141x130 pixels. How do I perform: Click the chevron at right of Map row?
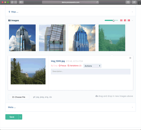pos(132,12)
